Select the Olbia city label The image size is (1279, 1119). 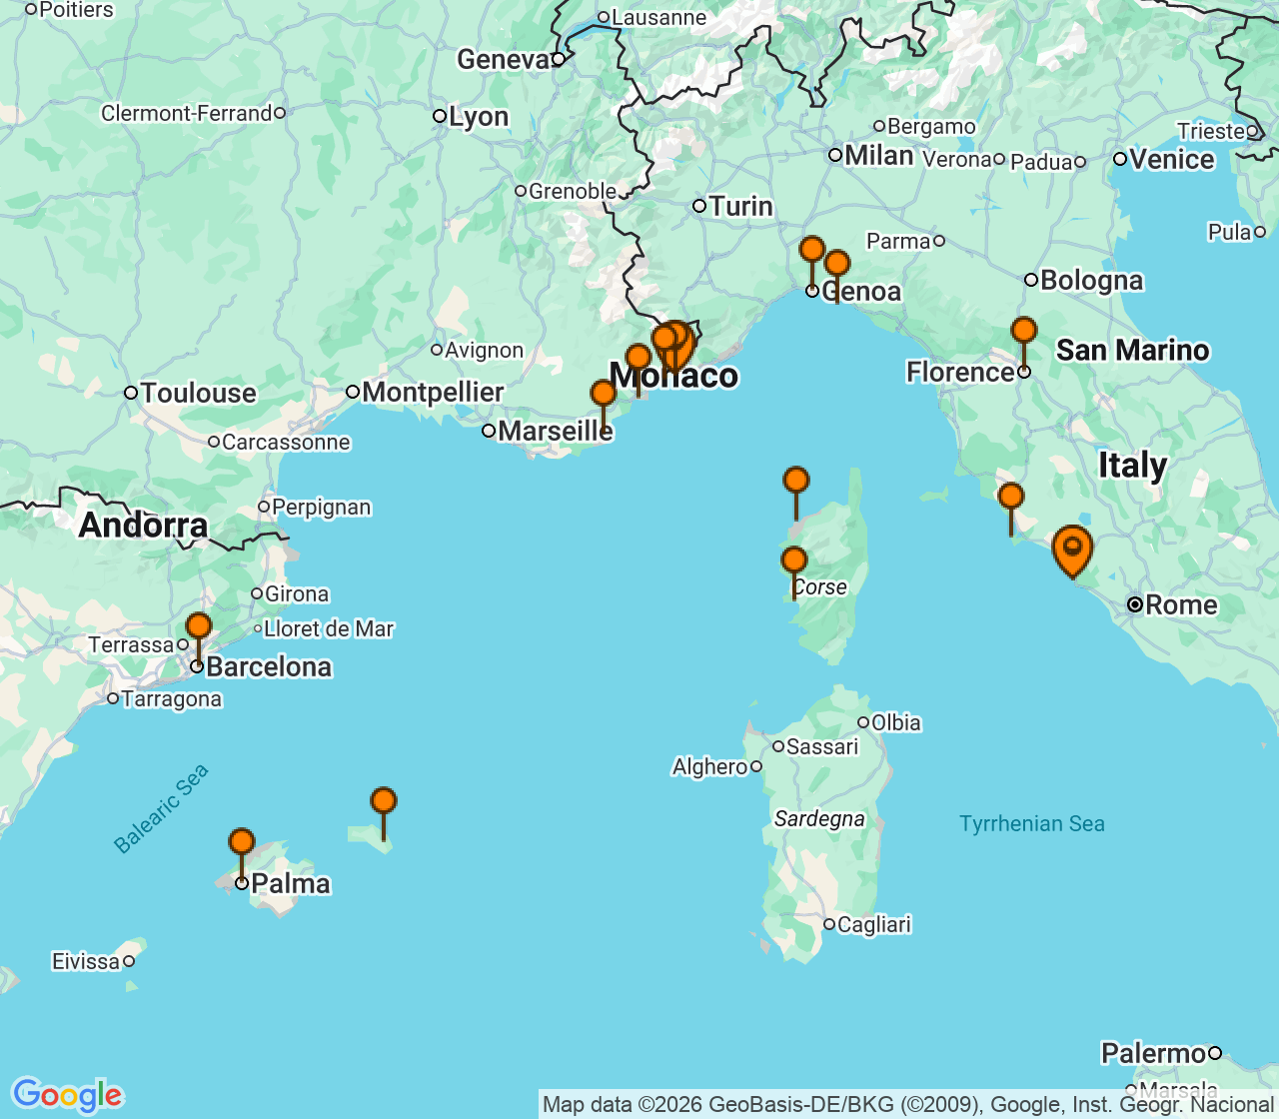(x=896, y=722)
